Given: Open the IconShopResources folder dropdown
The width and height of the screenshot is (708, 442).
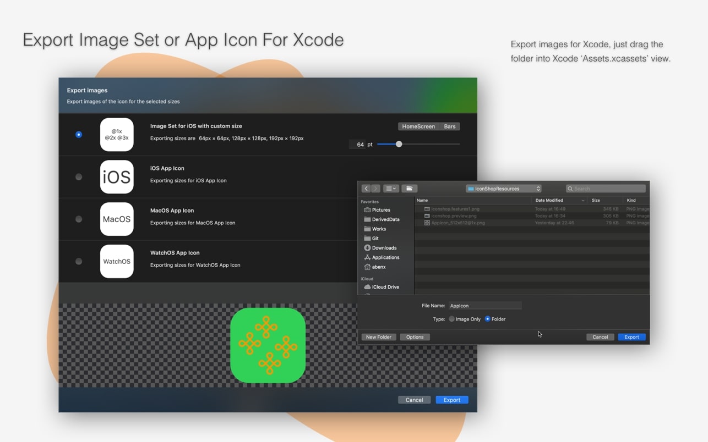Looking at the screenshot, I should click(504, 189).
